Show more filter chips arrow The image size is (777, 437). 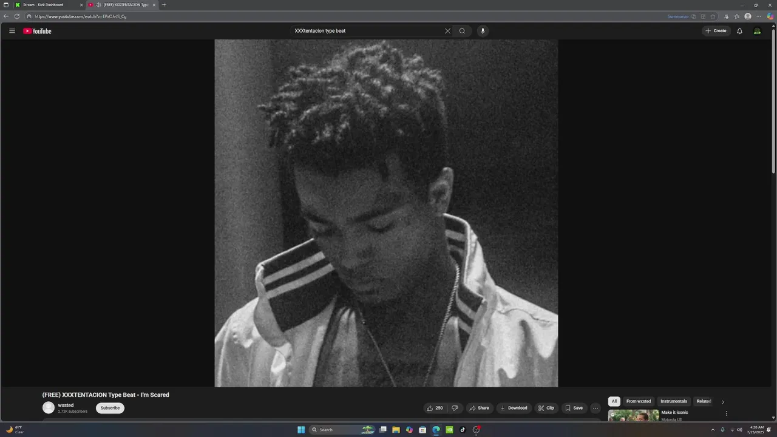point(722,402)
